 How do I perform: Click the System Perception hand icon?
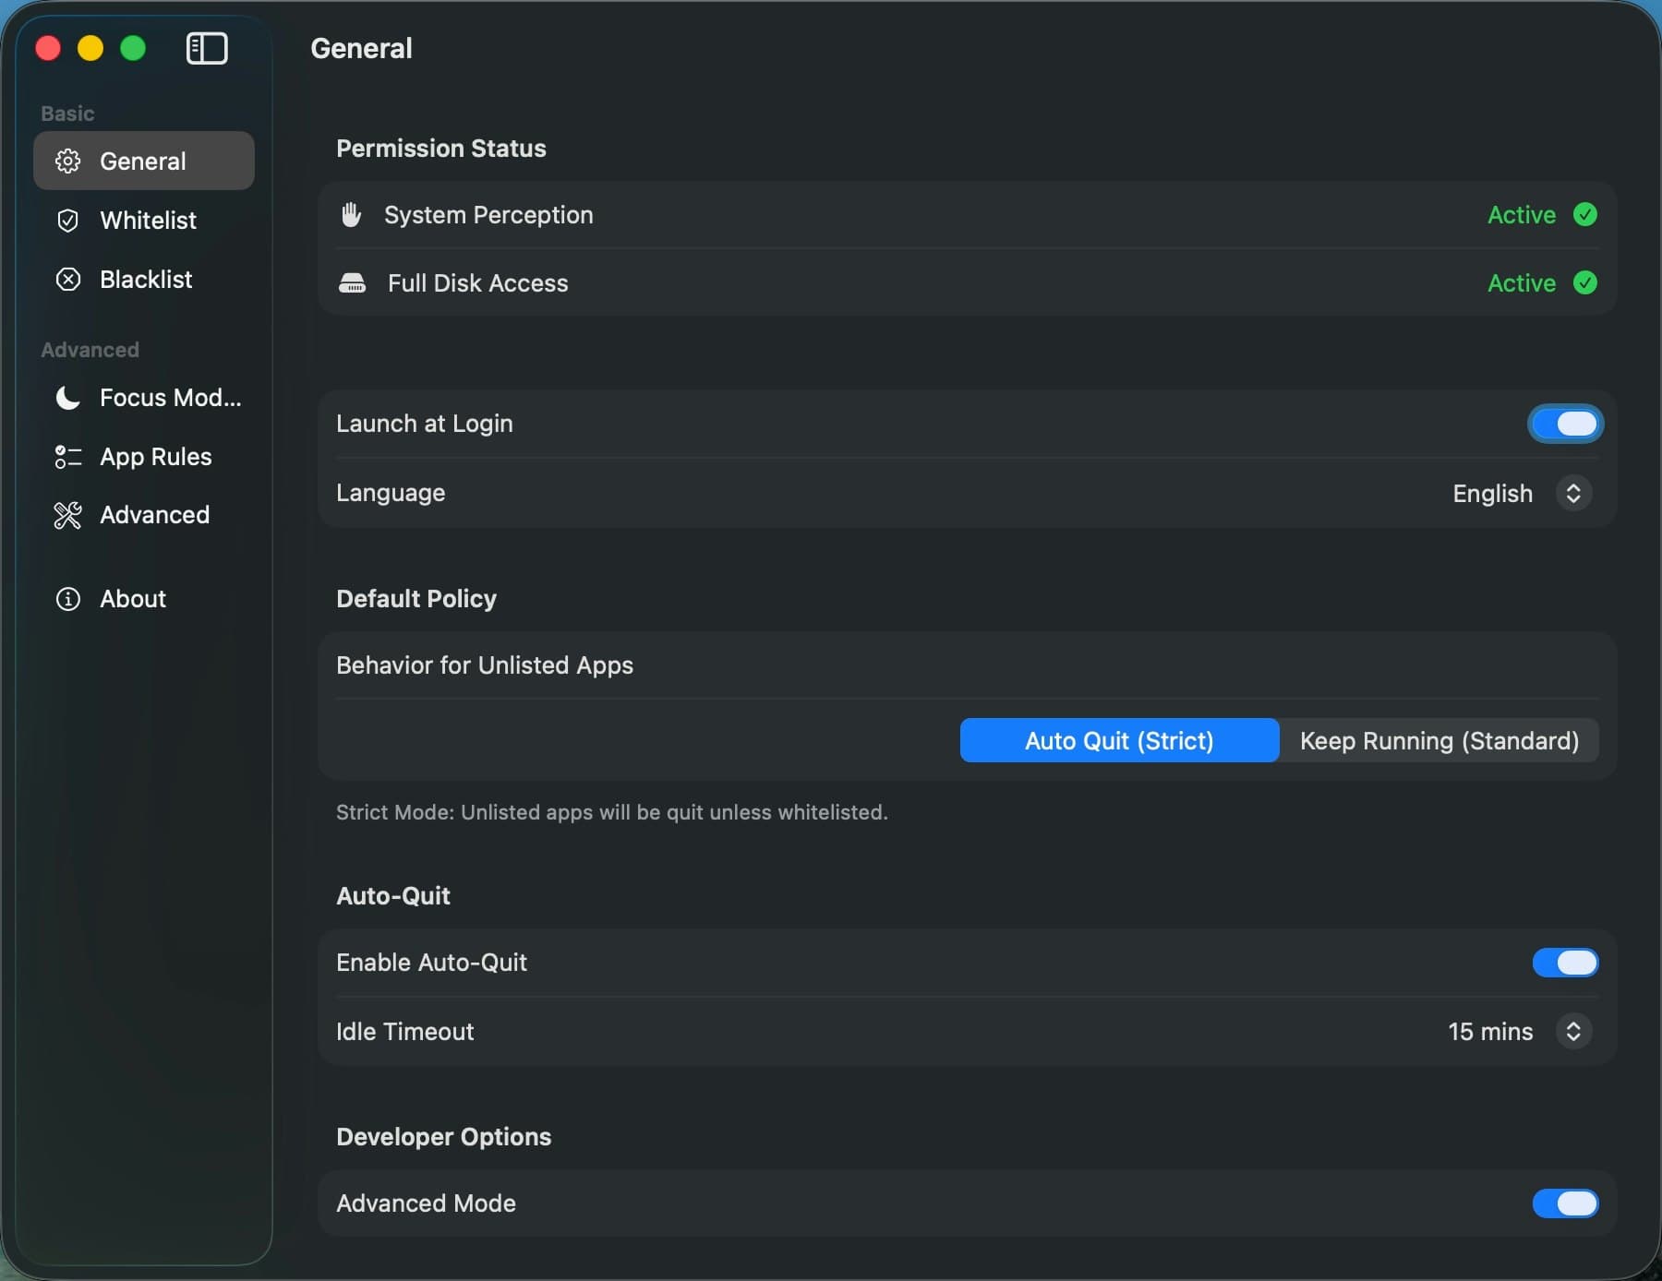coord(351,215)
